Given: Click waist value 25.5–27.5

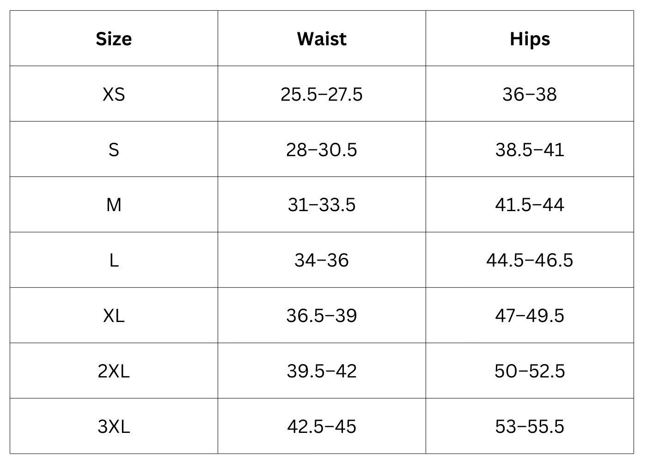Looking at the screenshot, I should 322,94.
